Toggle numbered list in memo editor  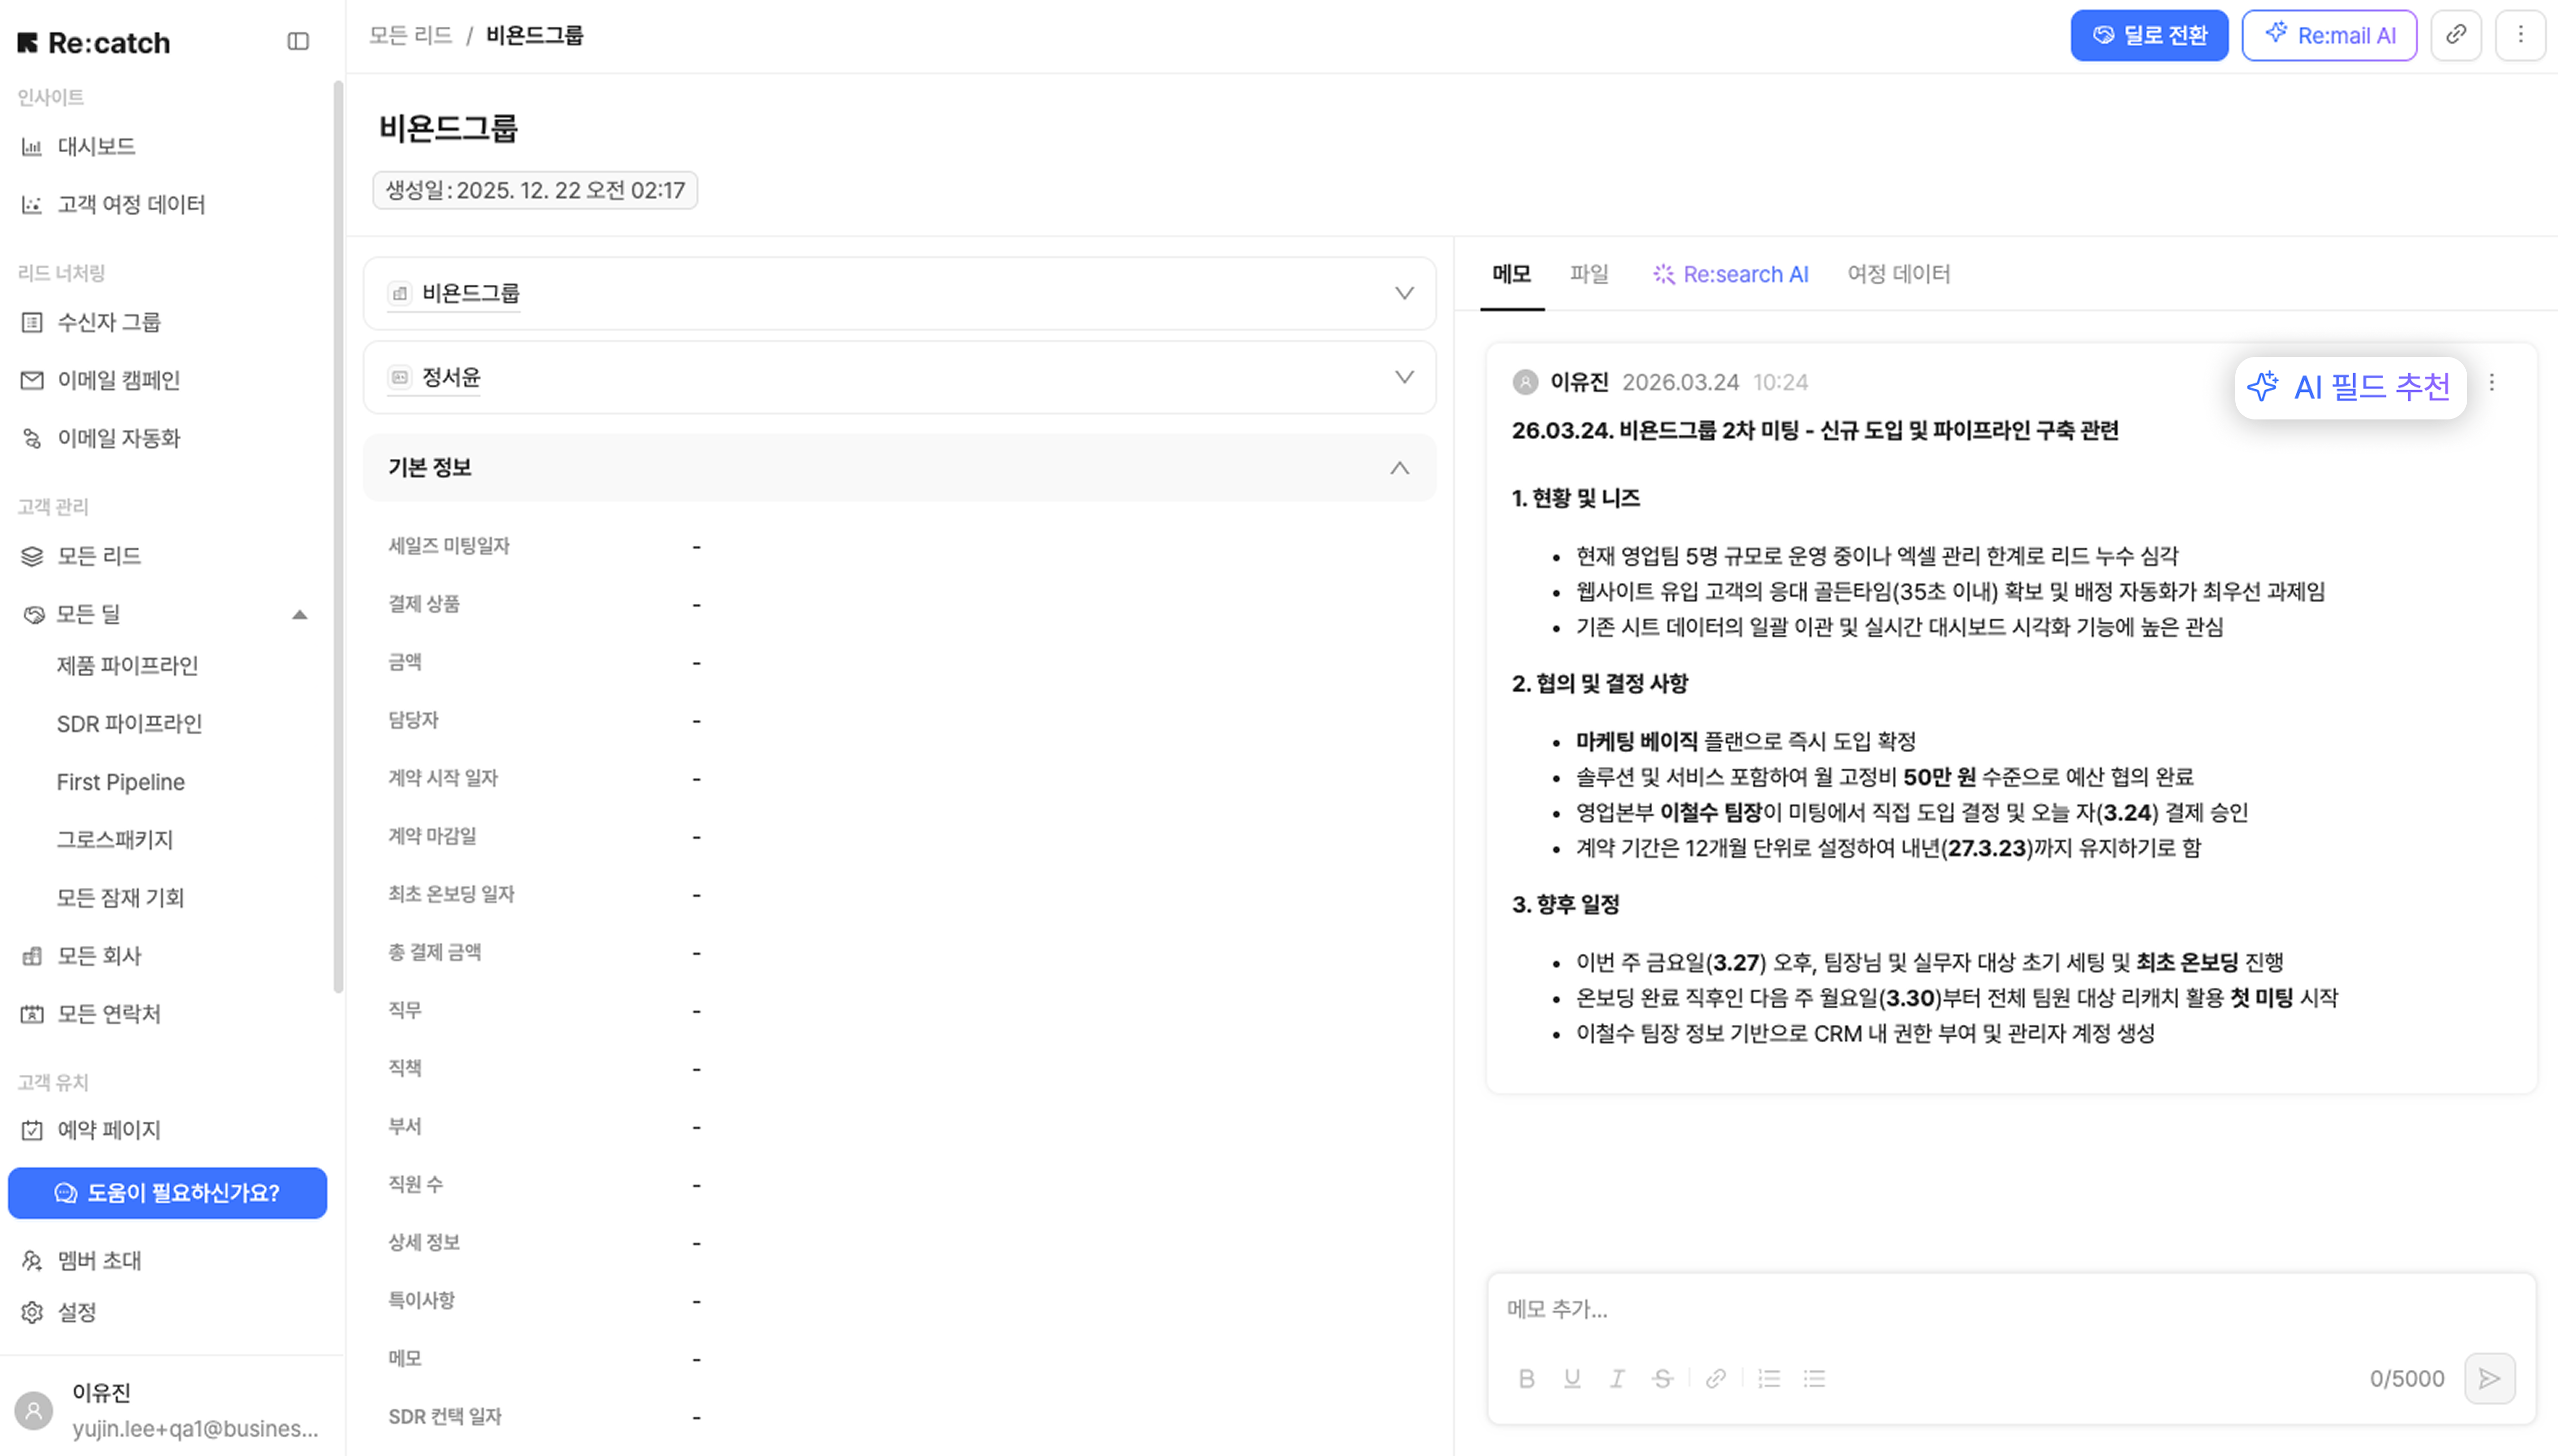tap(1769, 1379)
